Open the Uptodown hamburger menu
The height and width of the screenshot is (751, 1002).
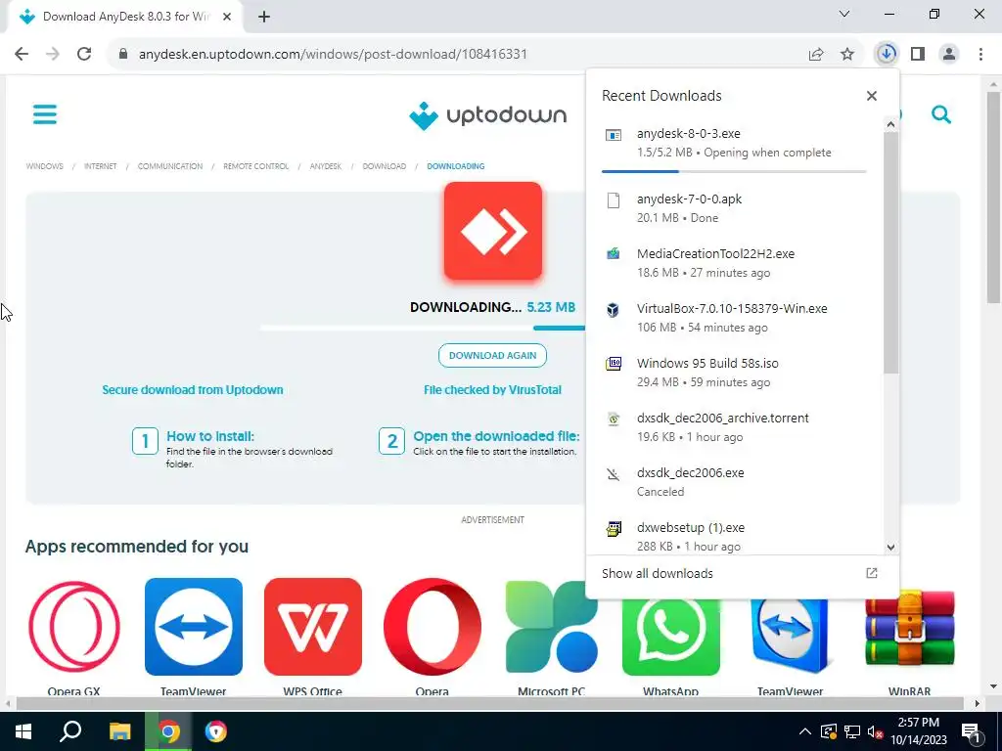coord(45,114)
